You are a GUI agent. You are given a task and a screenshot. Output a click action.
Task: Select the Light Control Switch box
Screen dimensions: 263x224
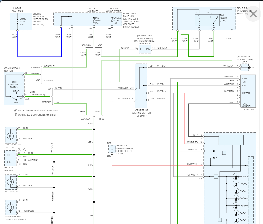tap(14, 89)
